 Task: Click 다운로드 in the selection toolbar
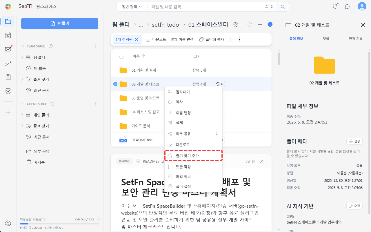pos(156,39)
